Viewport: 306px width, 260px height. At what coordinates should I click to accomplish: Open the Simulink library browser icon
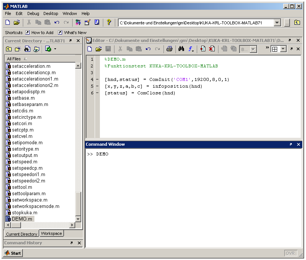[x=78, y=22]
